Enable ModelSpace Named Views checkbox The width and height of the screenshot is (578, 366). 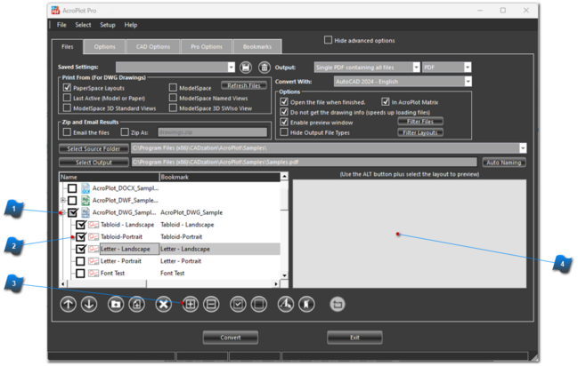tap(173, 98)
